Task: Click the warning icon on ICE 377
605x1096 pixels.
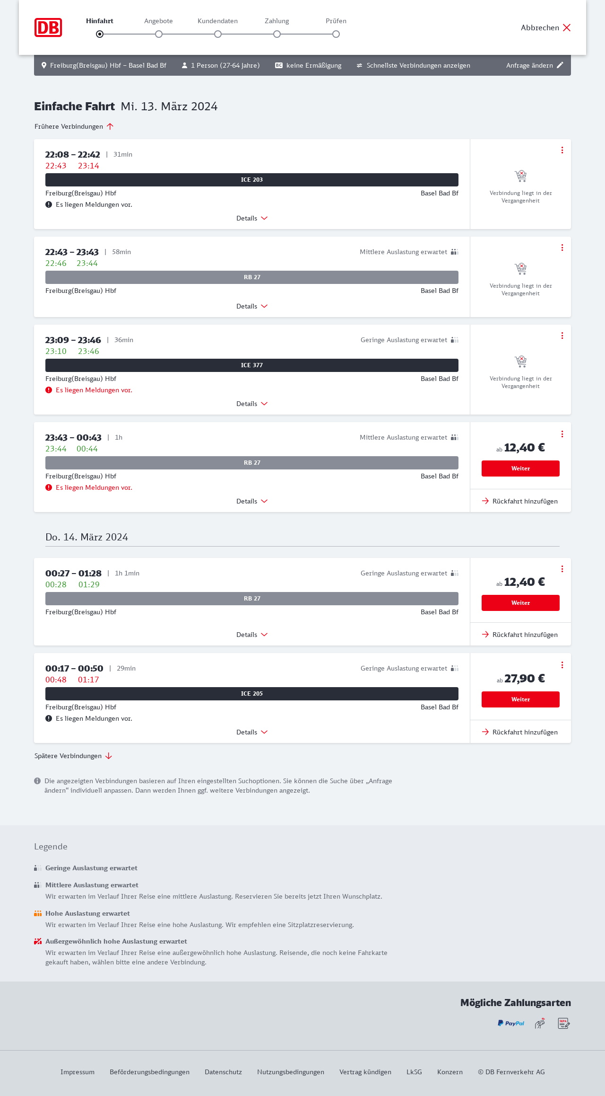Action: click(49, 390)
